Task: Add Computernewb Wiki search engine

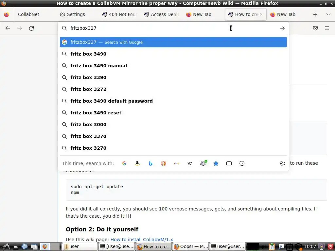Action: tap(203, 163)
